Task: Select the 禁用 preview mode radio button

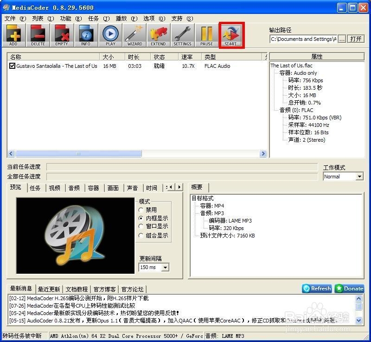Action: 141,210
